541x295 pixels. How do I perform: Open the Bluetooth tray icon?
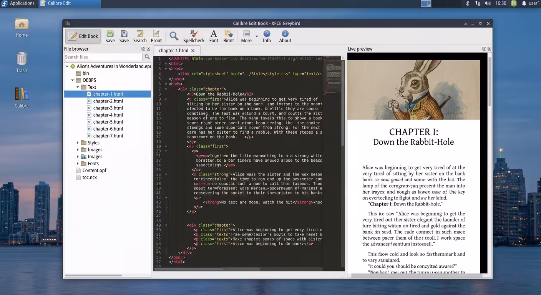click(468, 3)
